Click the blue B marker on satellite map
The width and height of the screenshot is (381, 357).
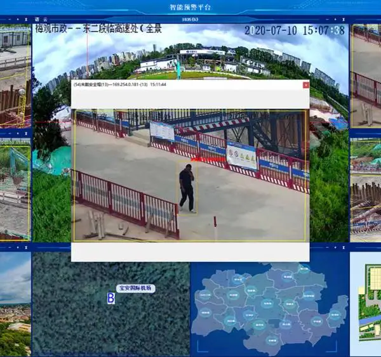pyautogui.click(x=111, y=298)
